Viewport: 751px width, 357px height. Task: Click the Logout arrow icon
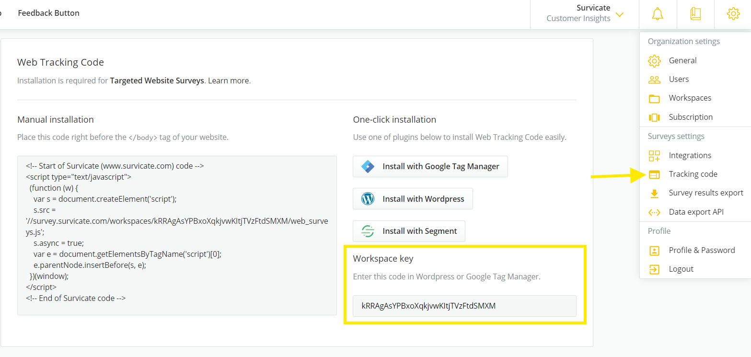(654, 269)
